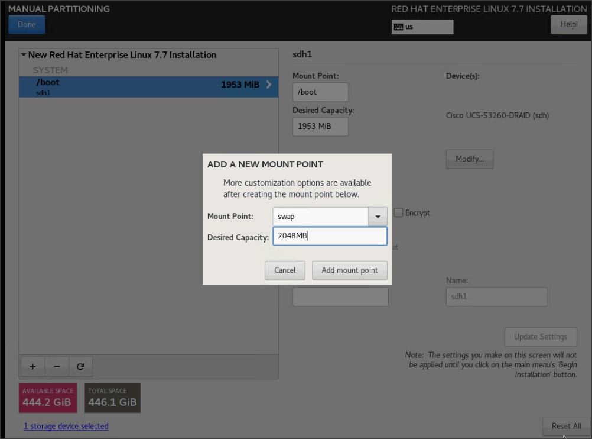Click the minus icon to remove partition
Image resolution: width=592 pixels, height=439 pixels.
(x=57, y=366)
